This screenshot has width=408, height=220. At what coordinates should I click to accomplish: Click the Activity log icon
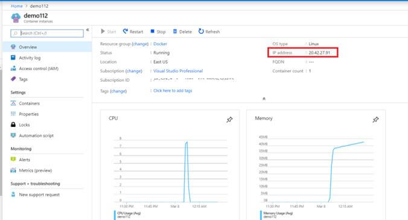[x=13, y=57]
